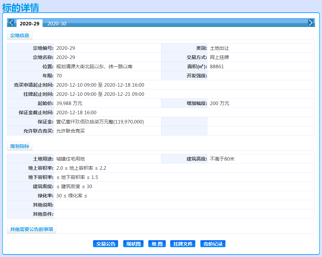Click the land use value 城镇住宅用地

point(70,159)
